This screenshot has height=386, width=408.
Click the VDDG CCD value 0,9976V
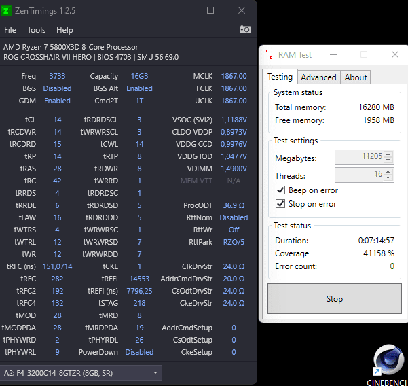click(x=234, y=144)
